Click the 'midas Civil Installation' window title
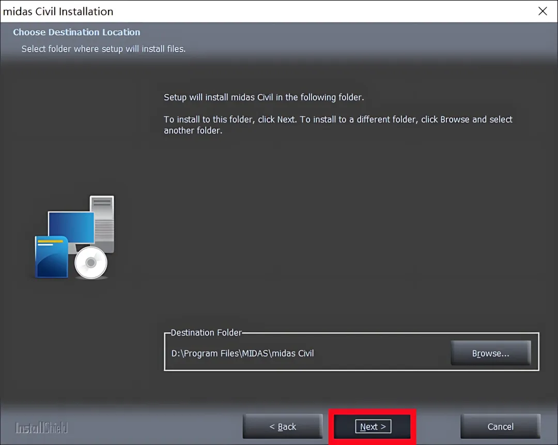This screenshot has height=445, width=558. click(58, 11)
